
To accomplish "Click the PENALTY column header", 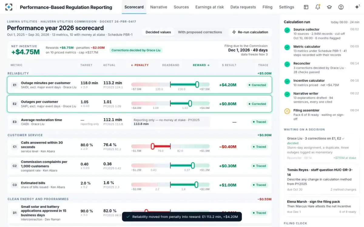I will pos(140,65).
